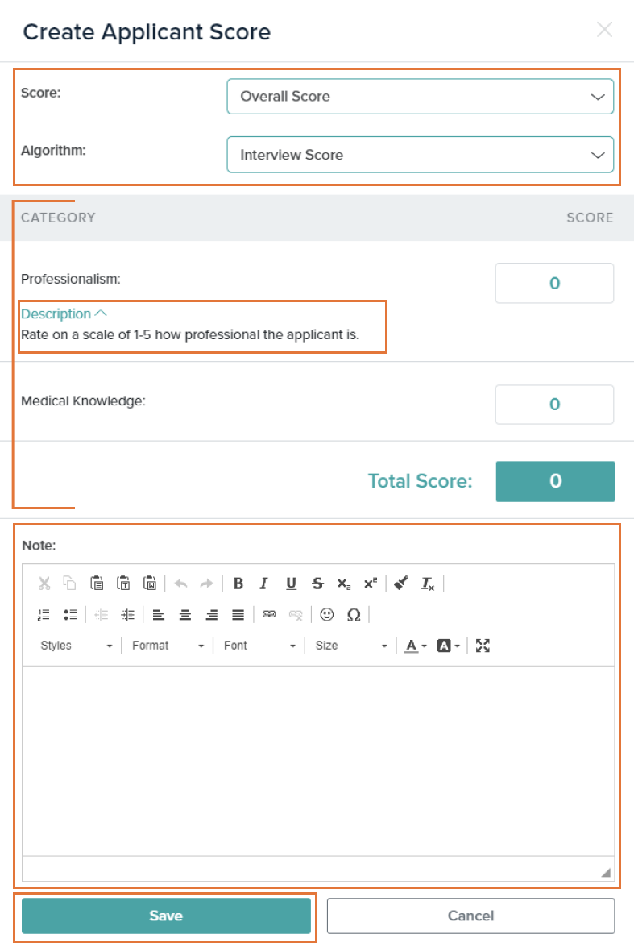Click the Medical Knowledge category label
Image resolution: width=634 pixels, height=951 pixels.
[83, 401]
